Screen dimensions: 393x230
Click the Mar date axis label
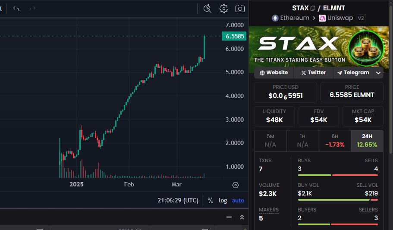click(176, 185)
